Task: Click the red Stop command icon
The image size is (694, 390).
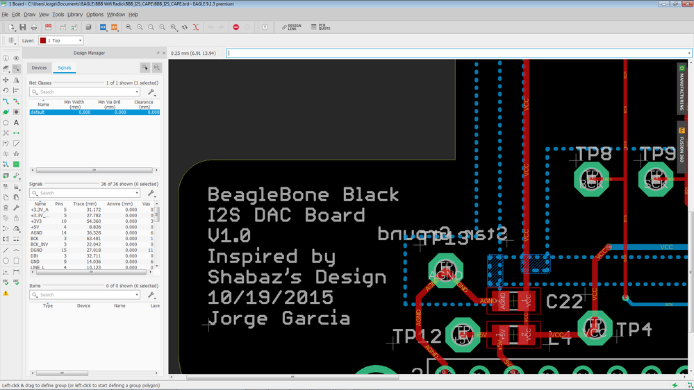Action: point(236,28)
